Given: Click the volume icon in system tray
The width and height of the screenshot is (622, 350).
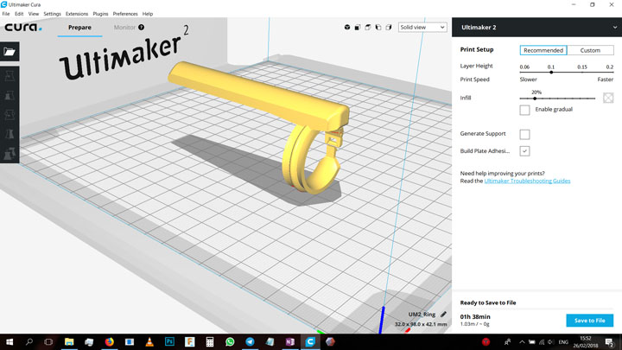Looking at the screenshot, I should pyautogui.click(x=550, y=341).
